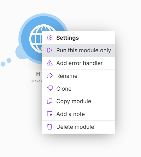Click the trash can delete icon
Screen dimensions: 141x157
50,127
